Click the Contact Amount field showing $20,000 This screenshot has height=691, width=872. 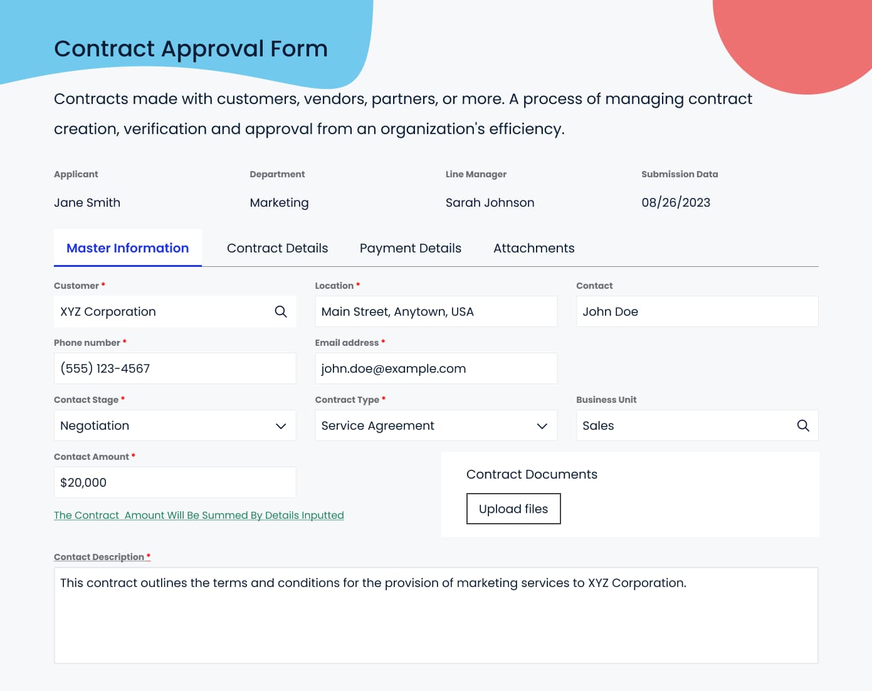tap(174, 482)
